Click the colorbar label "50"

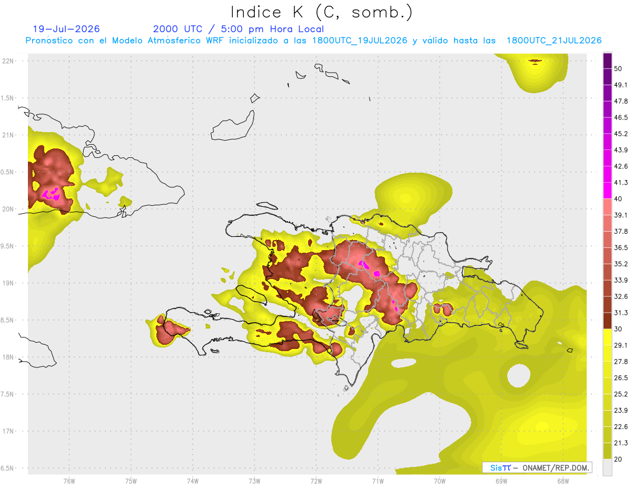point(618,68)
